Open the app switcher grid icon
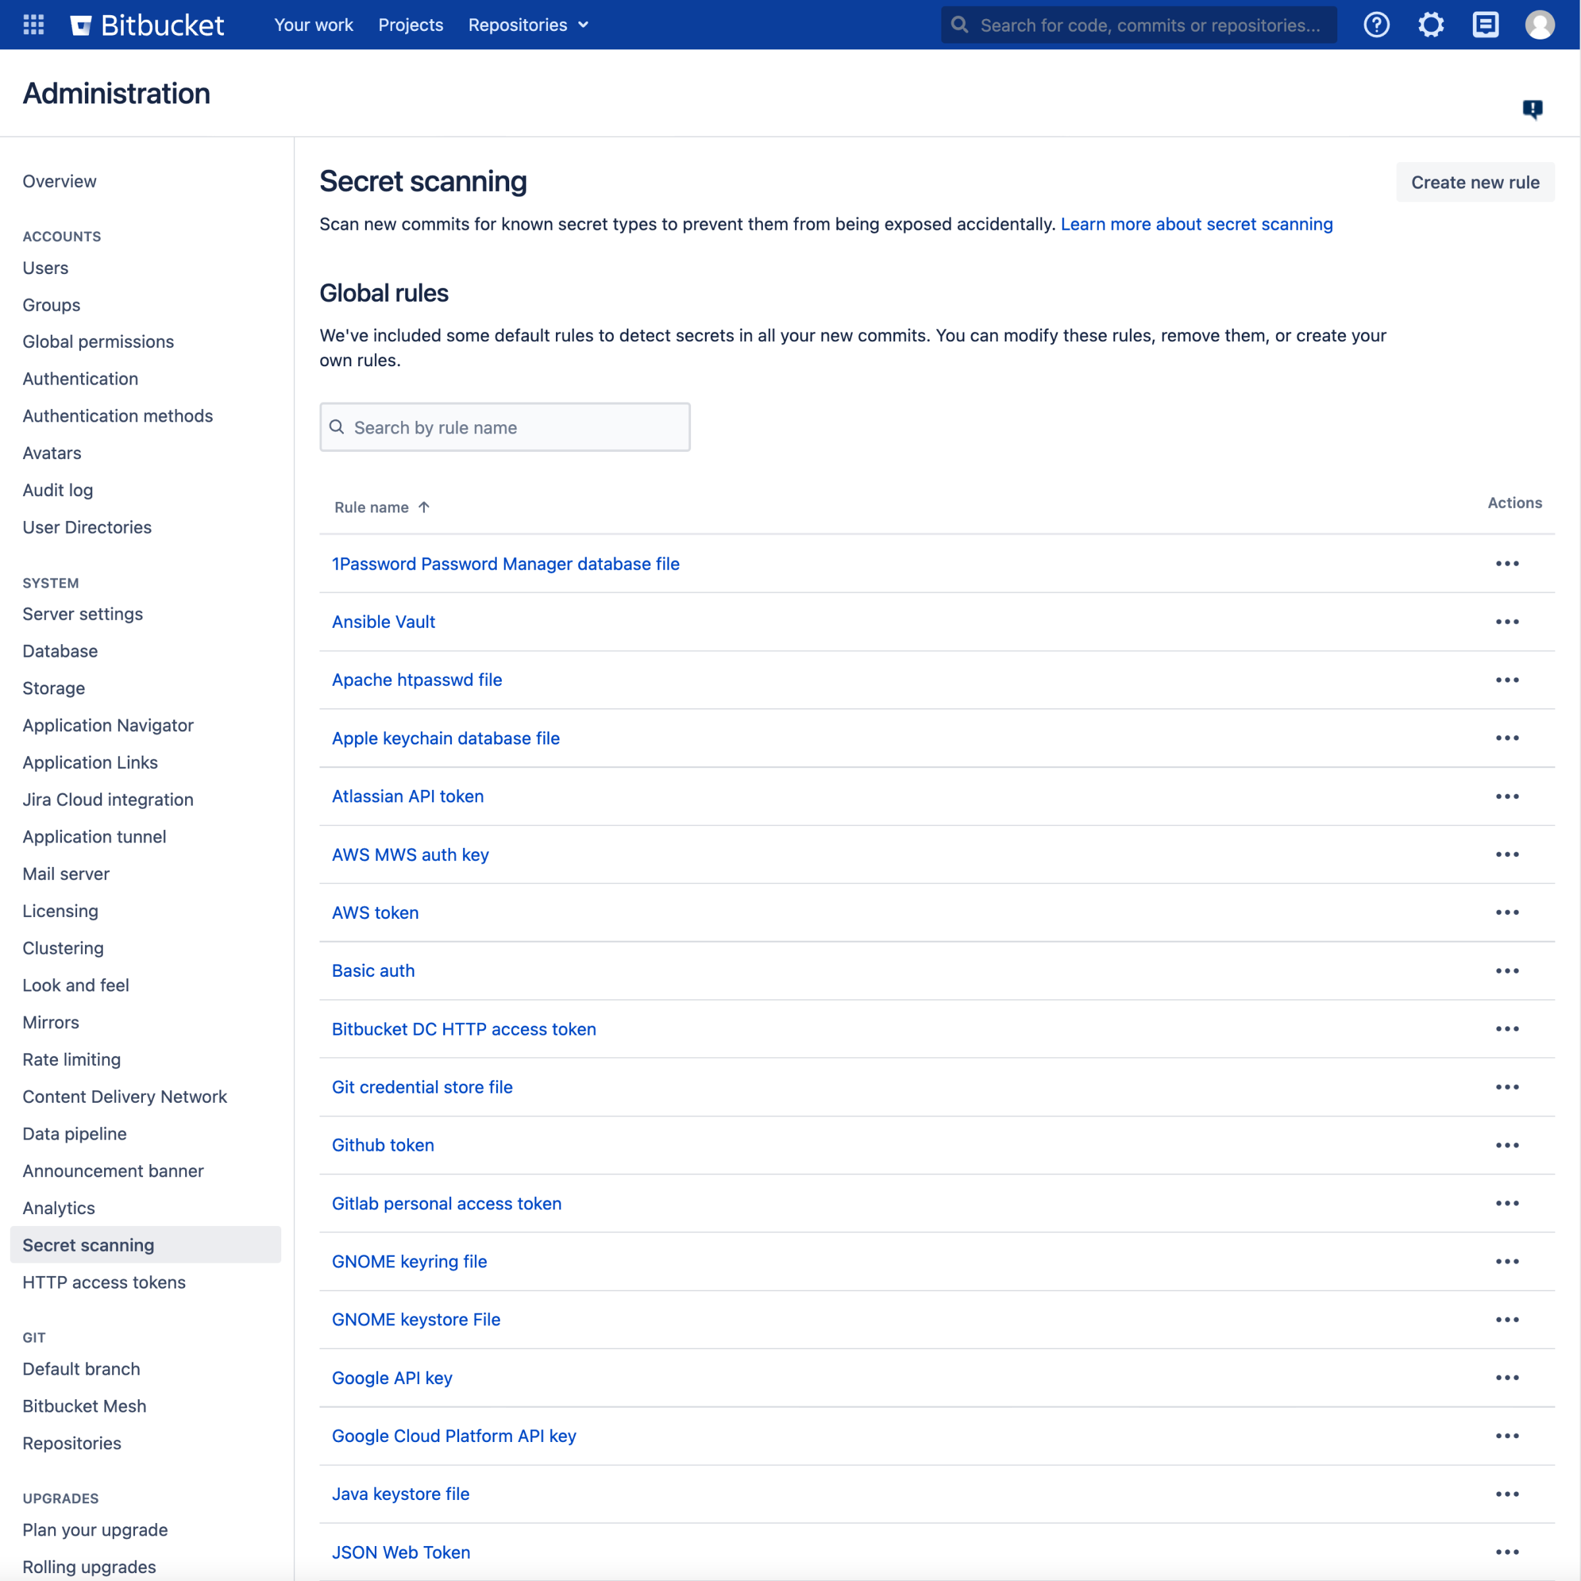 [x=34, y=24]
